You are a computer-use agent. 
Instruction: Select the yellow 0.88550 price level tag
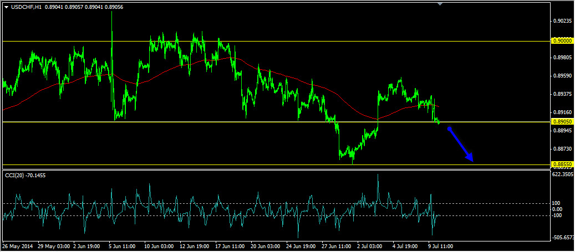(562, 164)
